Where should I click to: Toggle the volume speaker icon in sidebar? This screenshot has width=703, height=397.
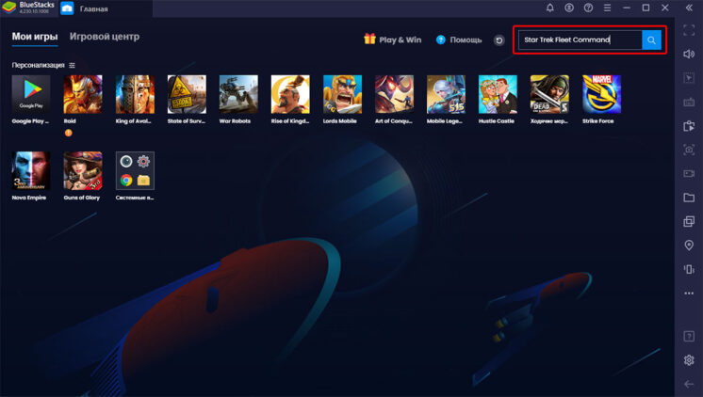tap(689, 54)
